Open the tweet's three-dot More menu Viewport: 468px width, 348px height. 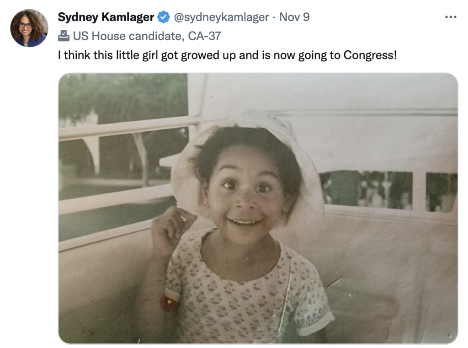[x=450, y=17]
